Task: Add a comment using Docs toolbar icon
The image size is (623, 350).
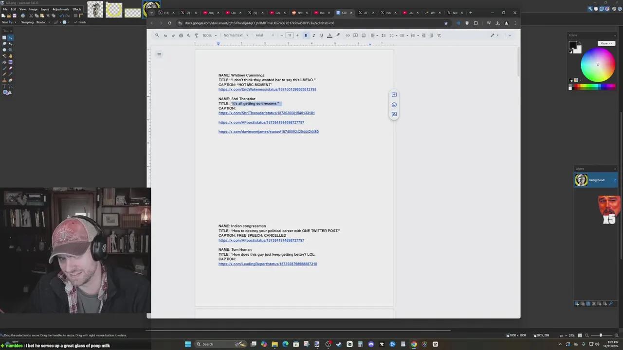Action: [x=355, y=35]
